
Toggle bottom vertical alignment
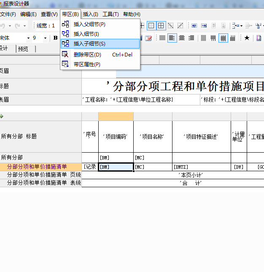click(232, 38)
